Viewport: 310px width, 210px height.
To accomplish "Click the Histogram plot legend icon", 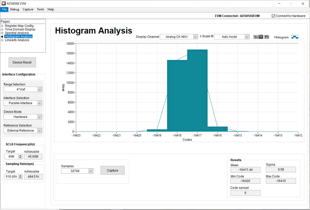I will click(x=295, y=37).
